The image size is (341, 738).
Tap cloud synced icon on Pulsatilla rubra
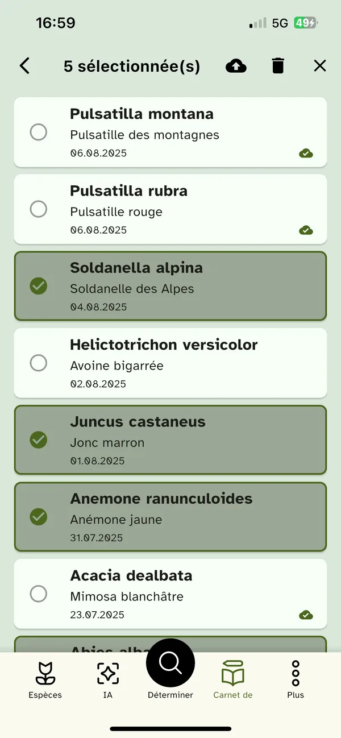(x=306, y=230)
